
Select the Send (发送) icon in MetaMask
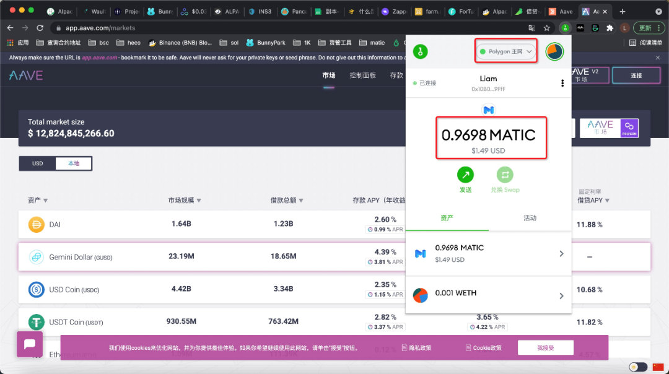[x=465, y=175]
